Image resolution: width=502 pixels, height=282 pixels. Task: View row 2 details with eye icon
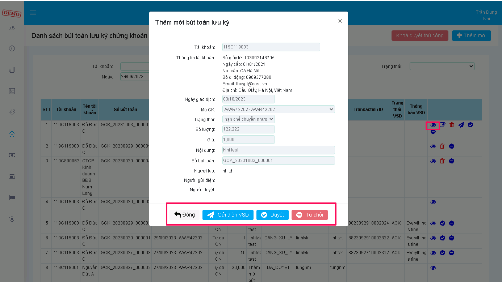click(433, 146)
